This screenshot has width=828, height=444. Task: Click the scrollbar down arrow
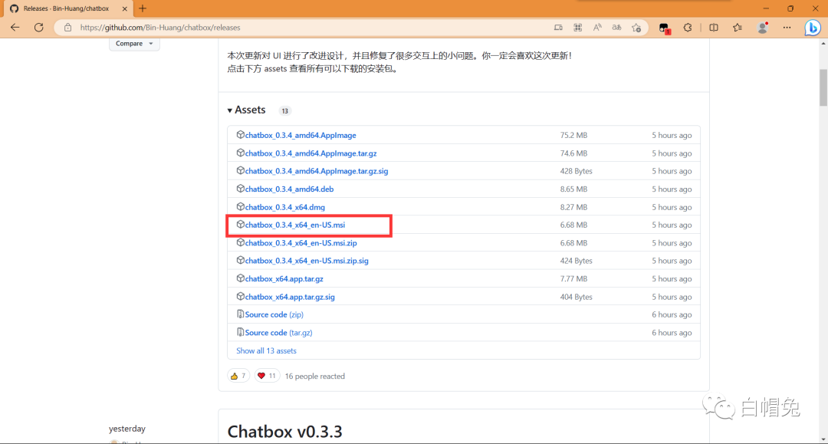(823, 439)
